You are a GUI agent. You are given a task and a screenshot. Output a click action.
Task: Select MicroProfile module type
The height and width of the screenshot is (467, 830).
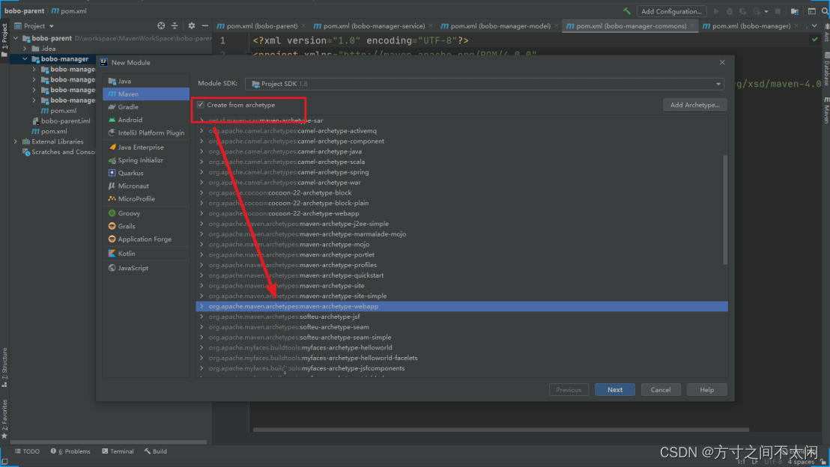146,199
